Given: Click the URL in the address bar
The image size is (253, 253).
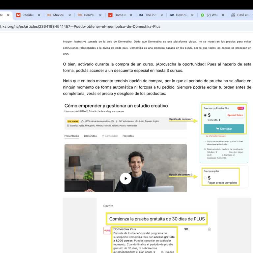Looking at the screenshot, I should point(80,26).
